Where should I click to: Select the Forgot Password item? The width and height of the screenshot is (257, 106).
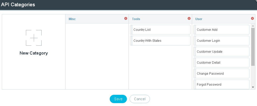point(221,84)
